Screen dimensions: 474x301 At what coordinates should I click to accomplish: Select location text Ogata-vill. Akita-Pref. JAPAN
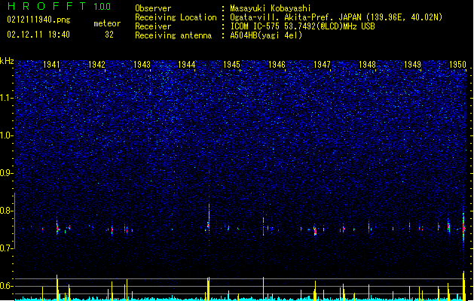click(295, 17)
